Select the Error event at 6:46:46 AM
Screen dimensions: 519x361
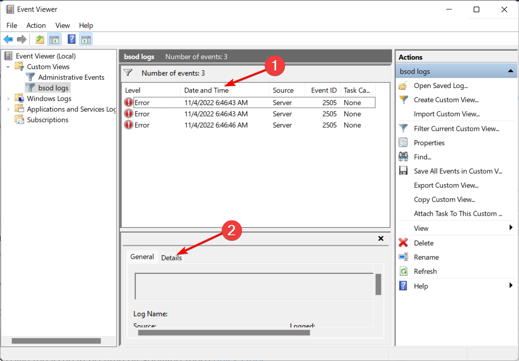click(x=250, y=125)
